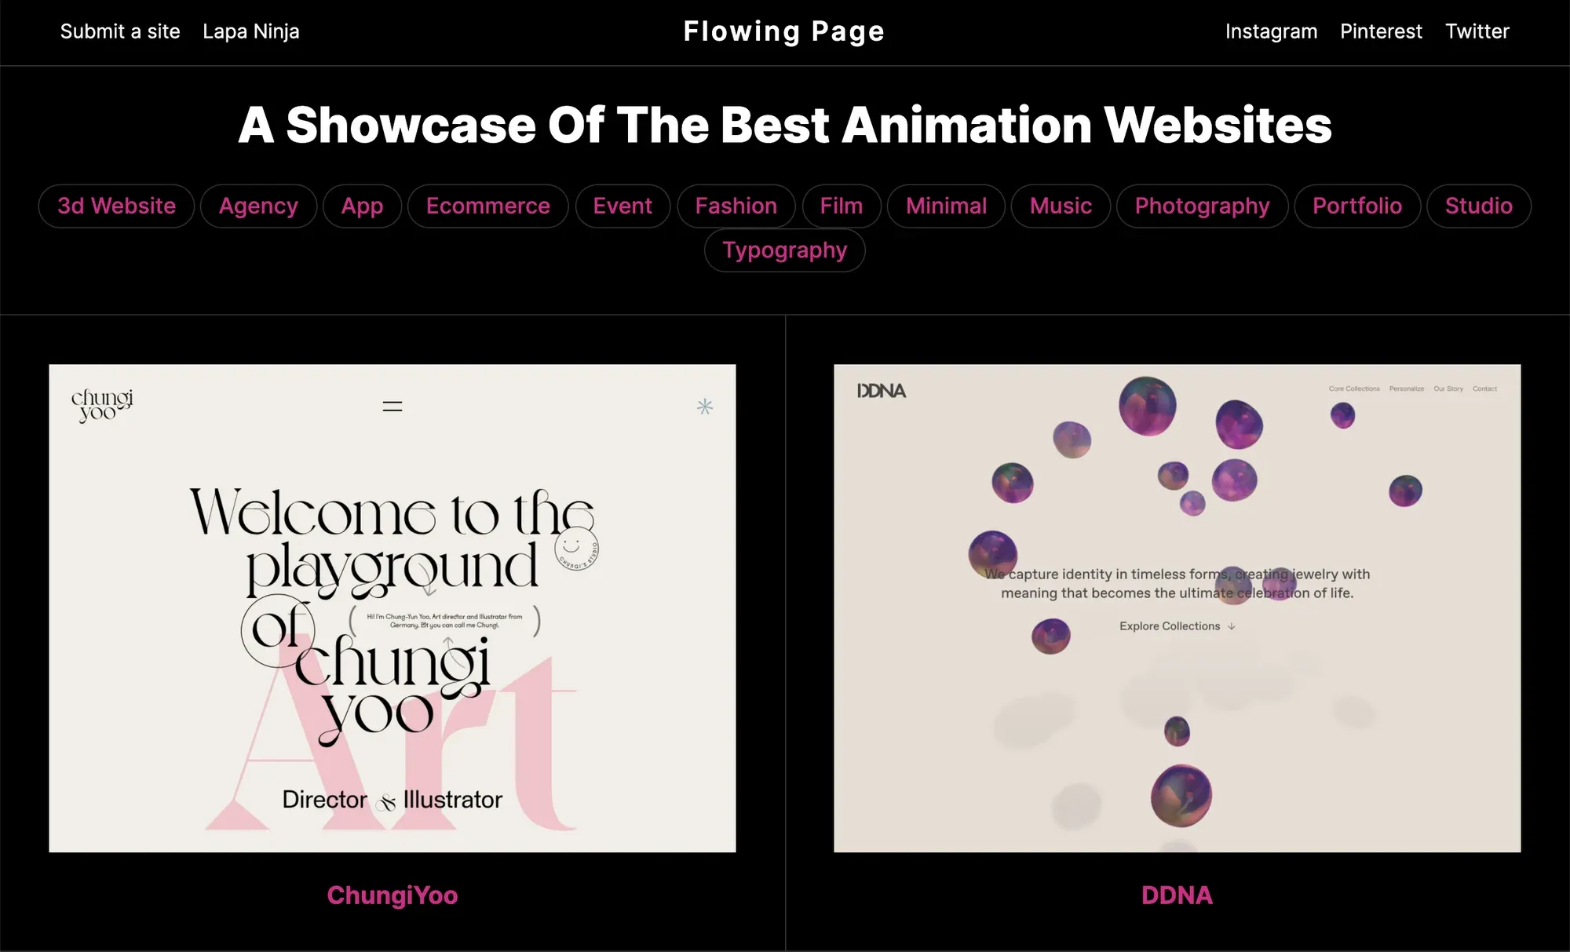Click the Flowing Page site logo

click(783, 31)
